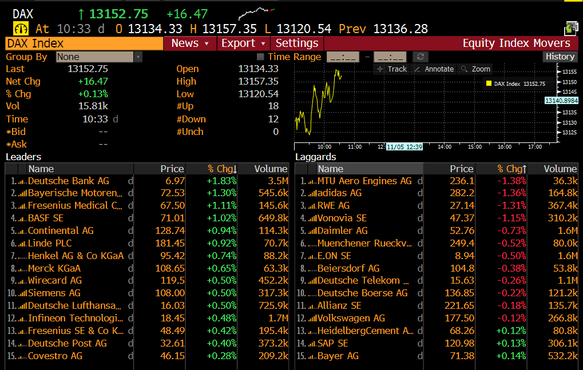Click the bar chart icon beside adidas AG

tap(312, 193)
